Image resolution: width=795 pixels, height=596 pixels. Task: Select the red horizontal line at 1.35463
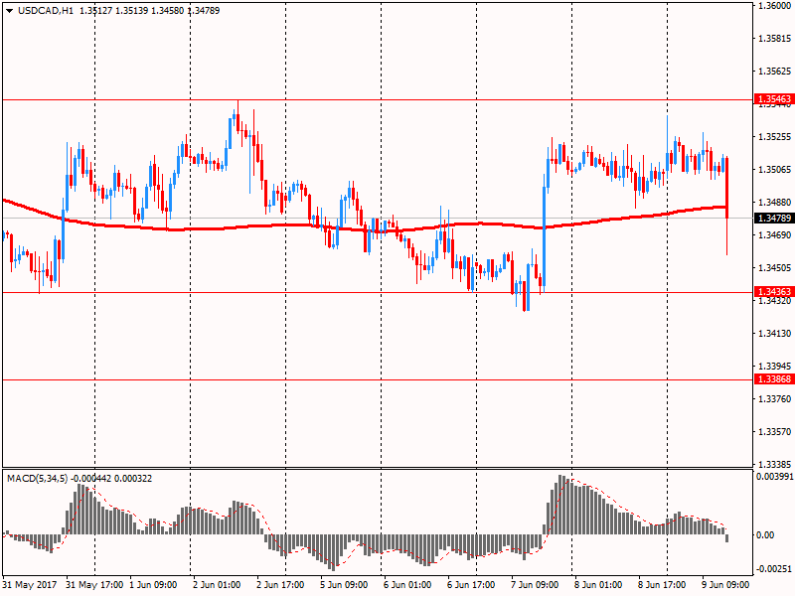(x=378, y=100)
